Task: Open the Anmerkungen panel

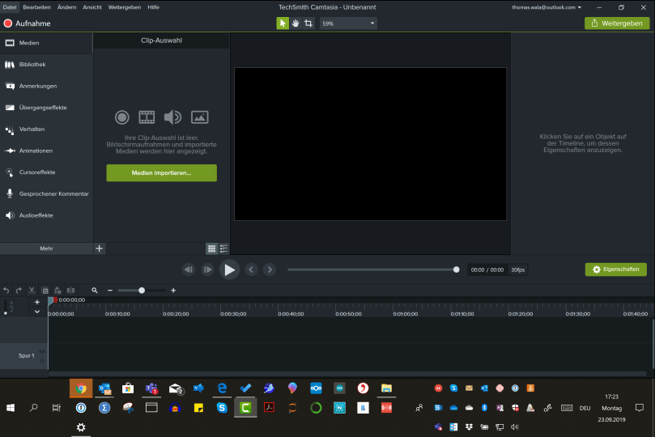Action: pos(46,86)
